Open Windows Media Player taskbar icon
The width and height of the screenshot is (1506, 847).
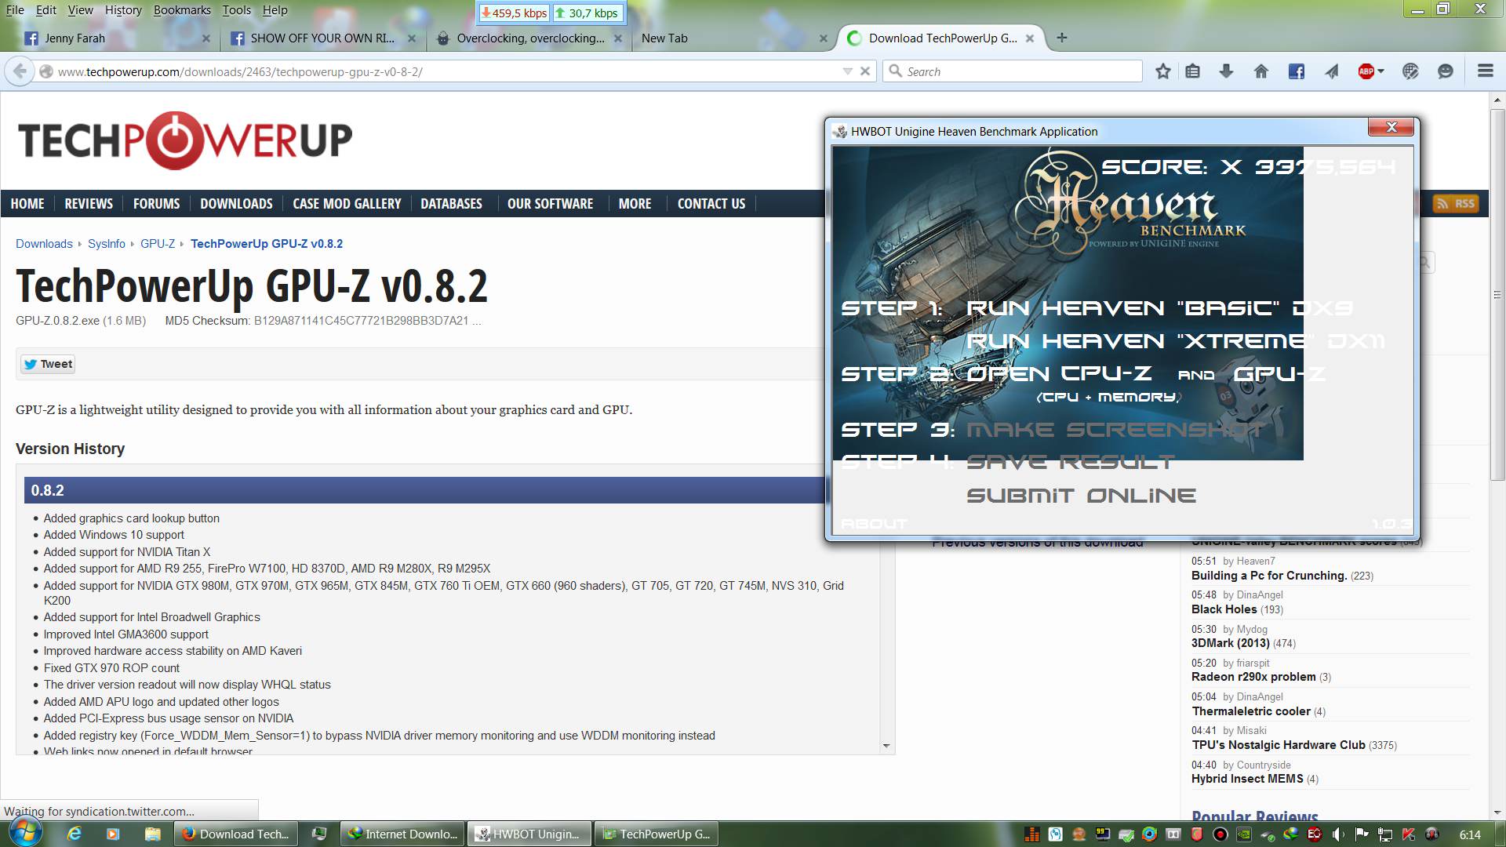[x=113, y=834]
